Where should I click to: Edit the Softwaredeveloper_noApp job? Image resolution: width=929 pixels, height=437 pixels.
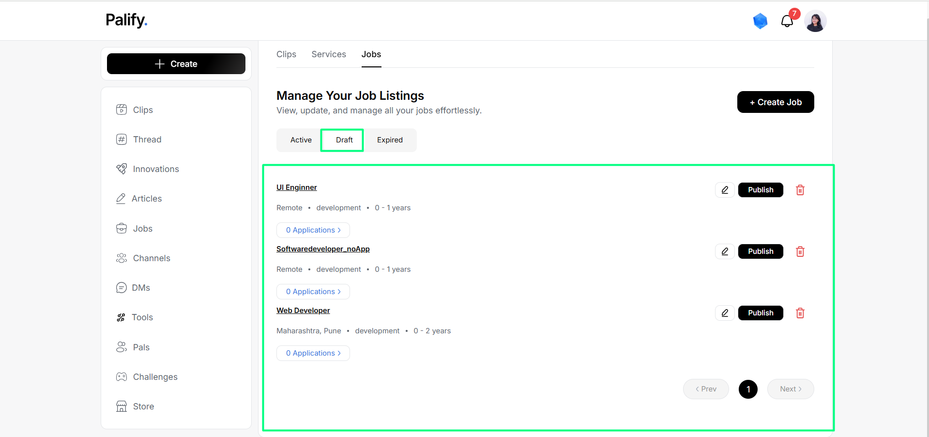[x=725, y=251]
